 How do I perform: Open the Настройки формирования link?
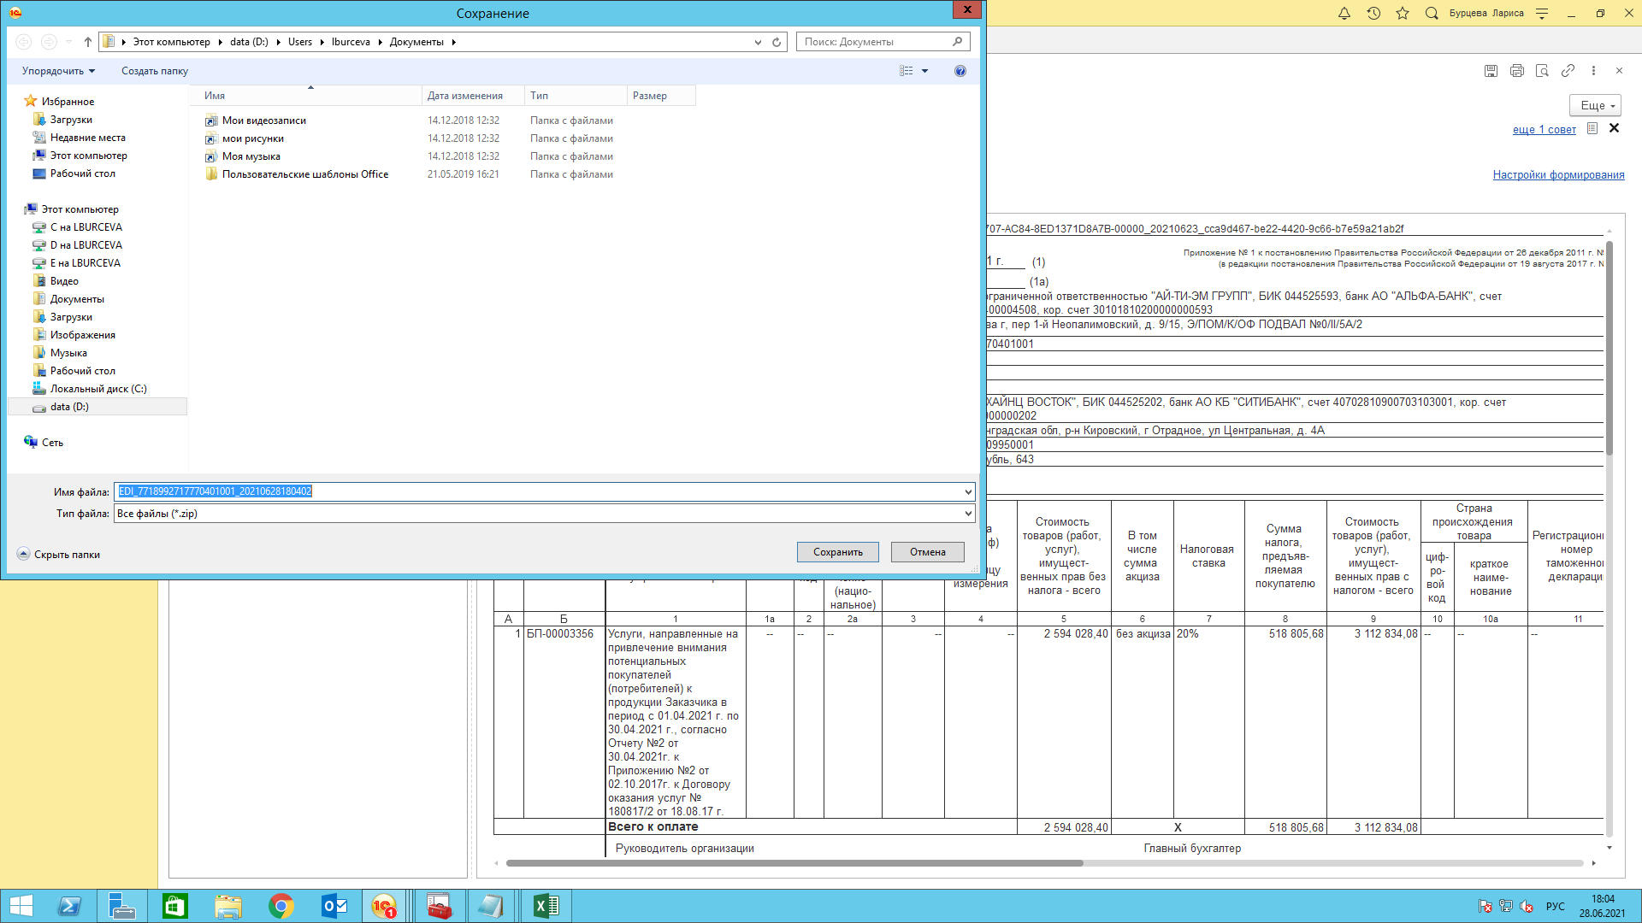1558,175
